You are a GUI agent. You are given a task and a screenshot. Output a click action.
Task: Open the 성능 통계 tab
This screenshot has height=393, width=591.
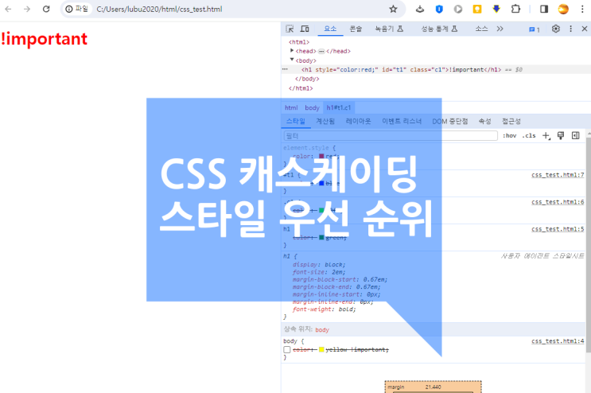pyautogui.click(x=439, y=29)
